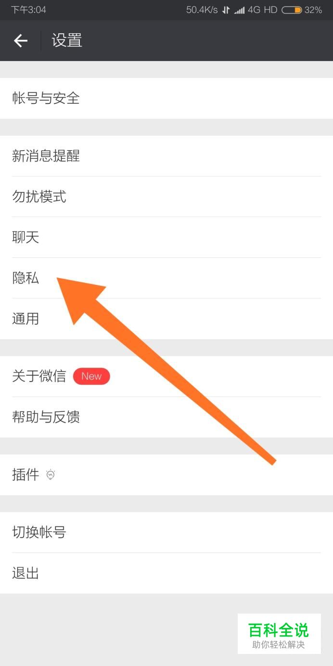Viewport: 333px width, 666px height.
Task: Open 帮助与反馈 page
Action: pyautogui.click(x=166, y=417)
